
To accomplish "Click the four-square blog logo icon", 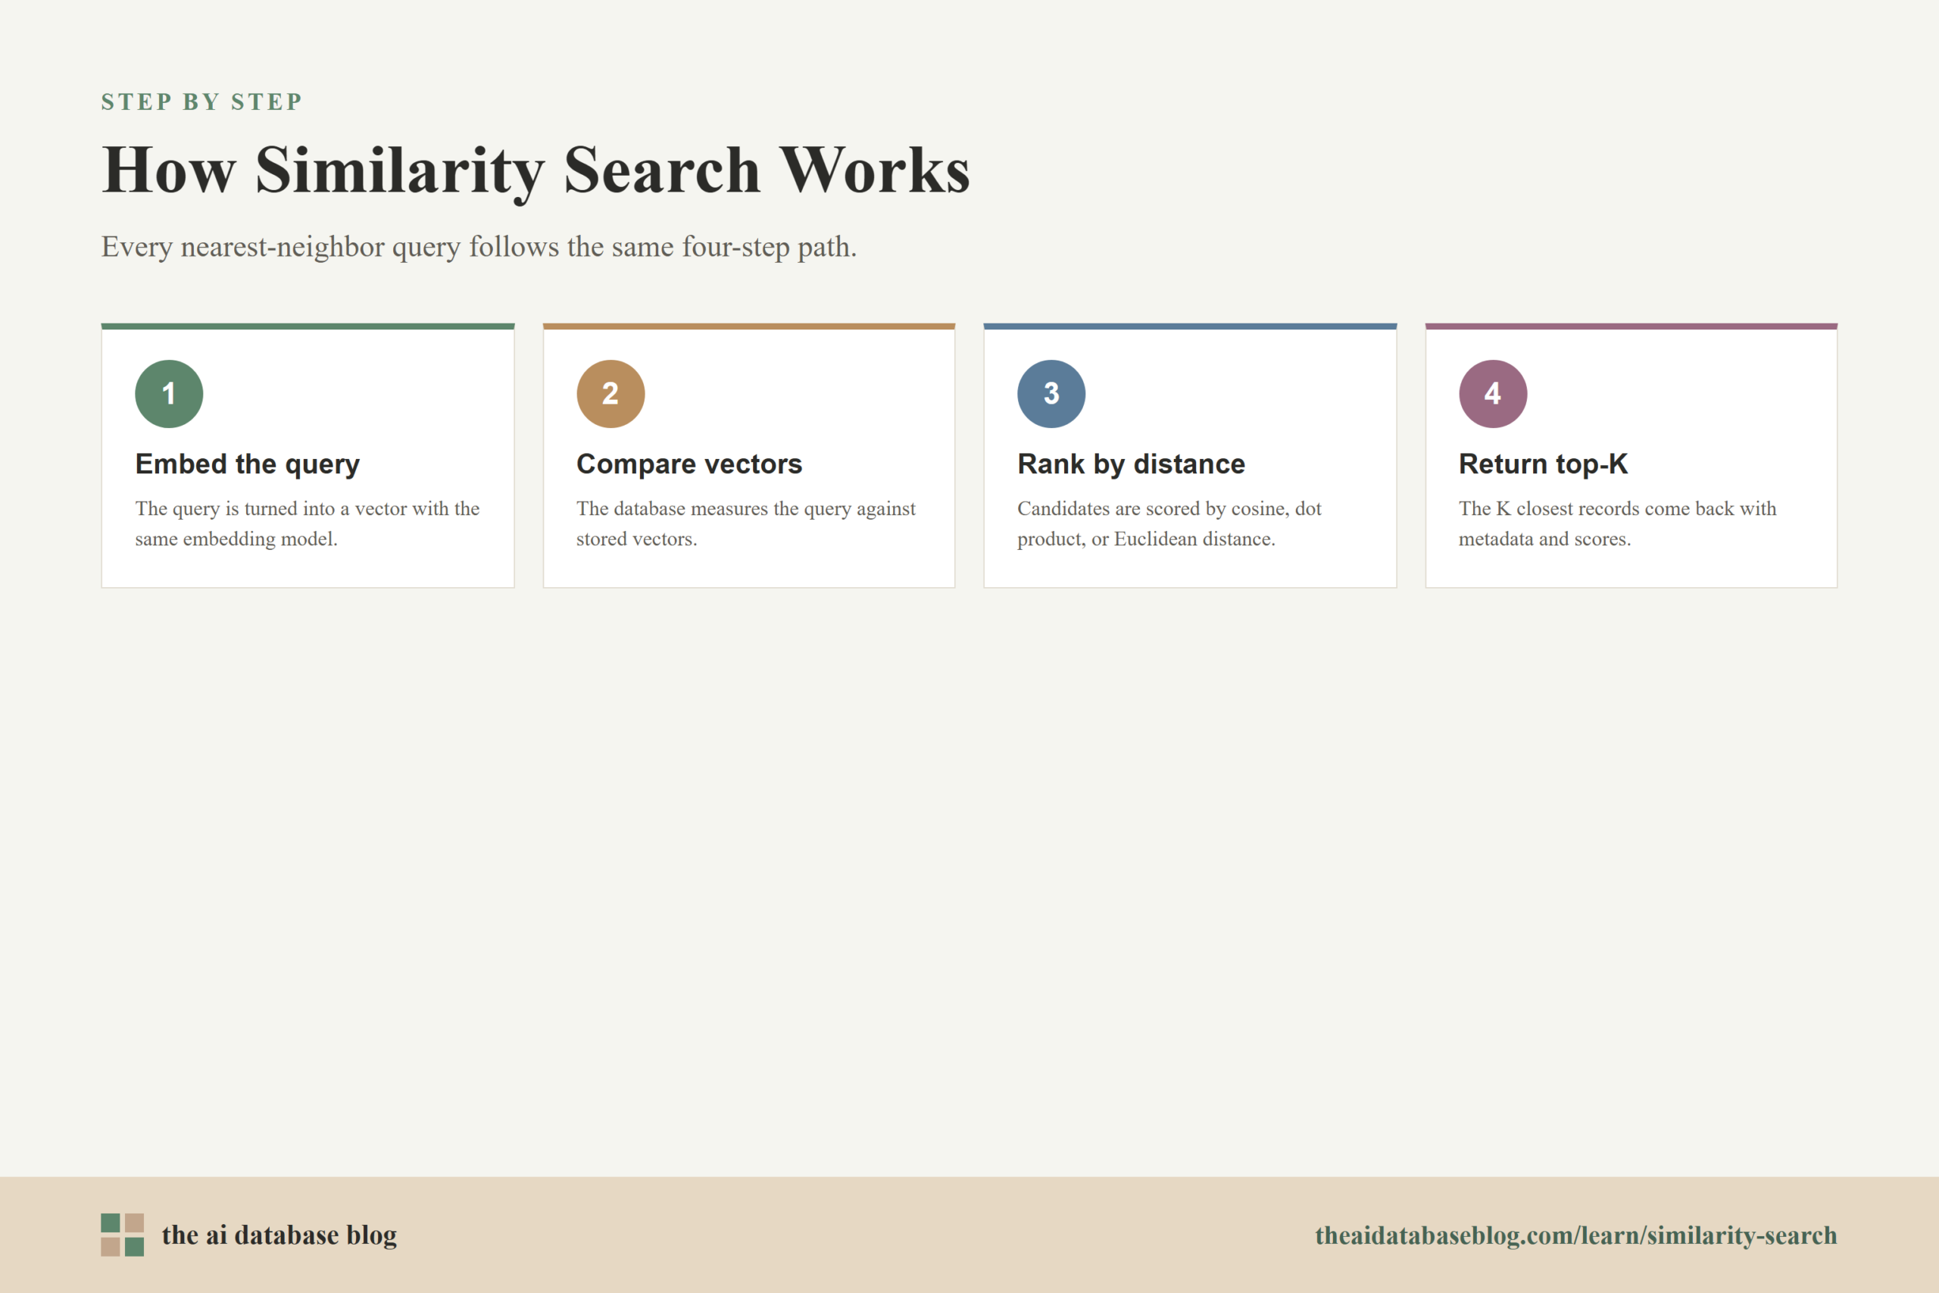I will 123,1235.
